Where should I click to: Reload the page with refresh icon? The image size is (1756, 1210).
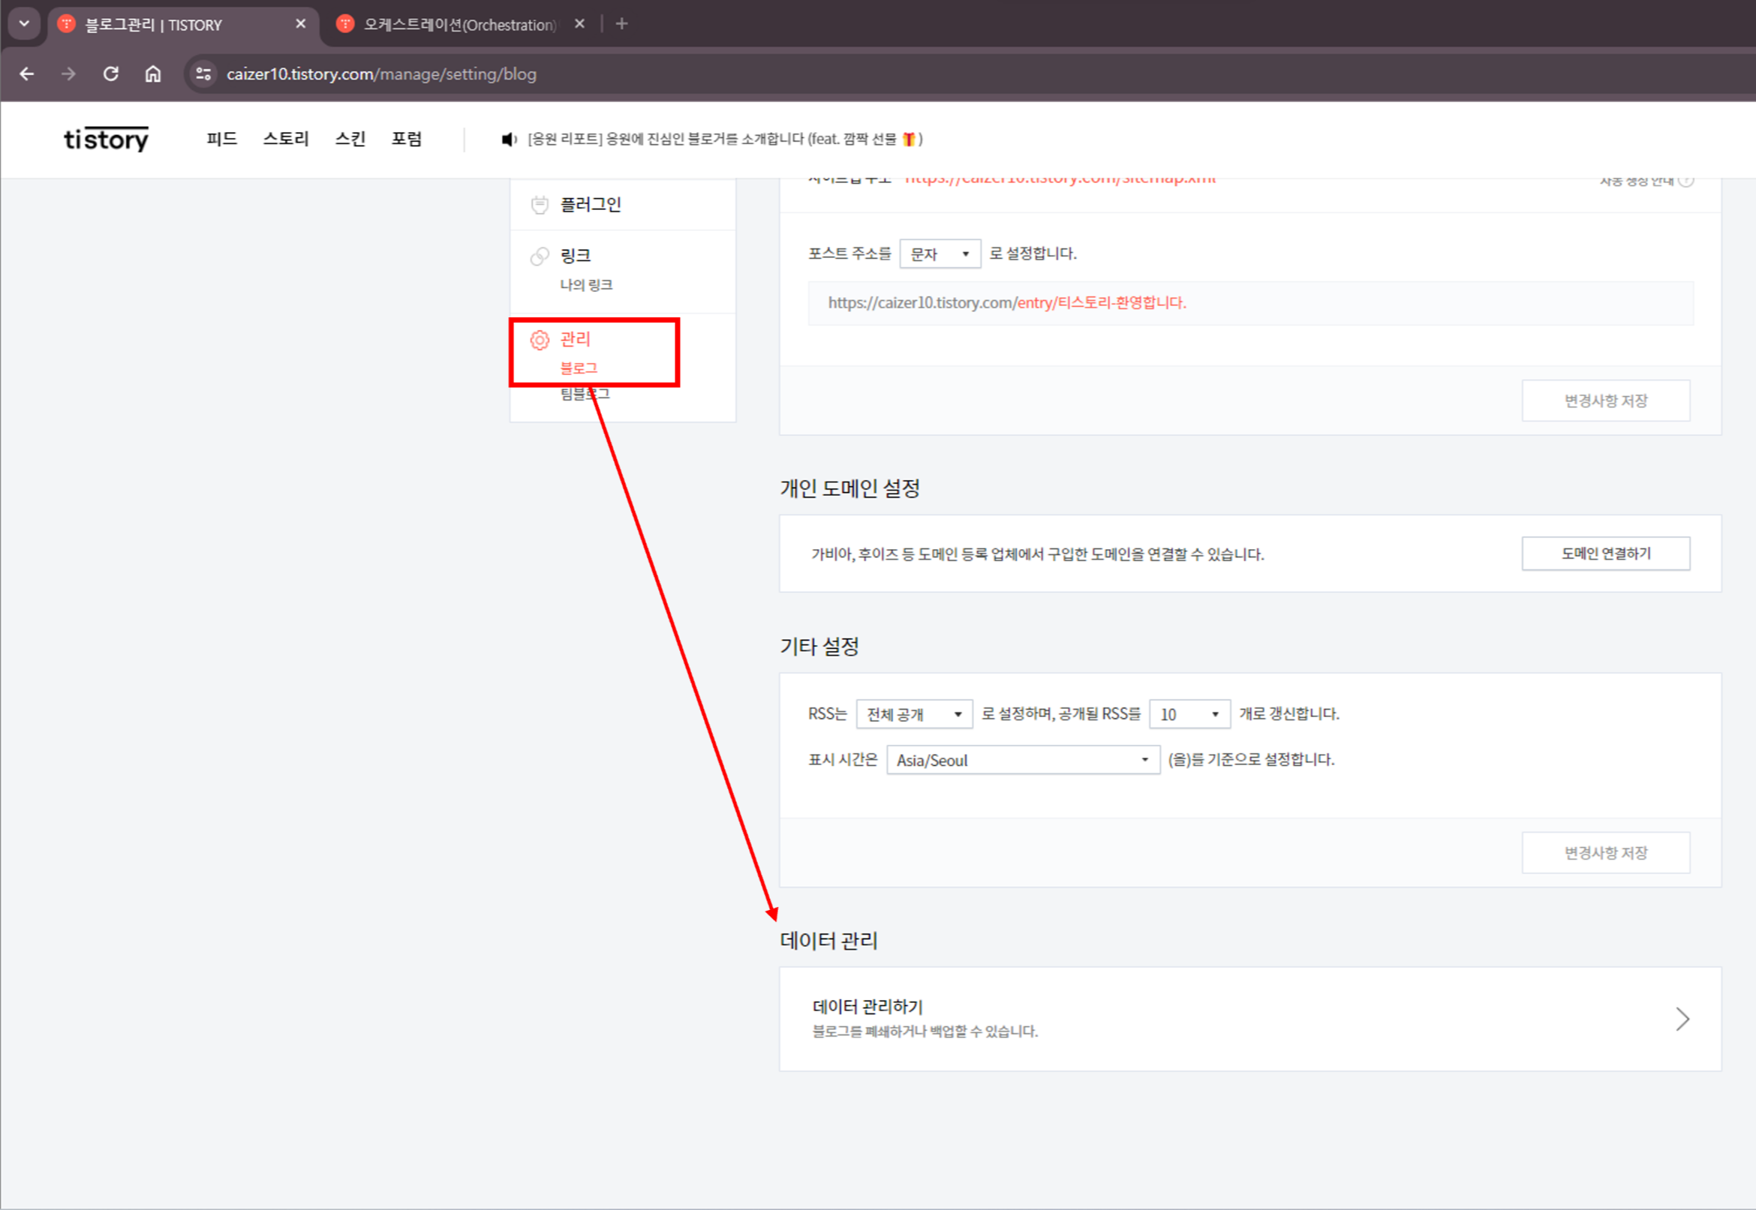(x=111, y=74)
